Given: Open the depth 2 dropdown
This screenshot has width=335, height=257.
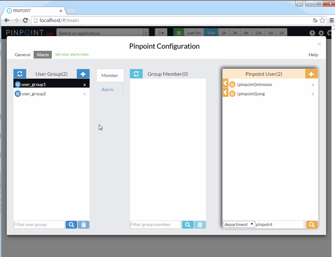Looking at the screenshot, I should [x=161, y=33].
